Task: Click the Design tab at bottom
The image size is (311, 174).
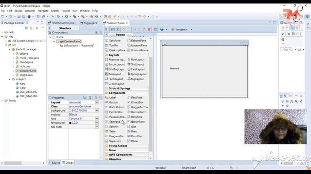Action: (x=68, y=163)
